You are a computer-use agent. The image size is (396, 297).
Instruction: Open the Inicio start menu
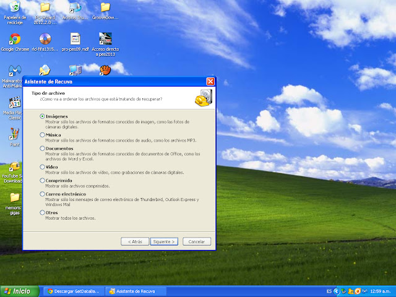coord(20,291)
